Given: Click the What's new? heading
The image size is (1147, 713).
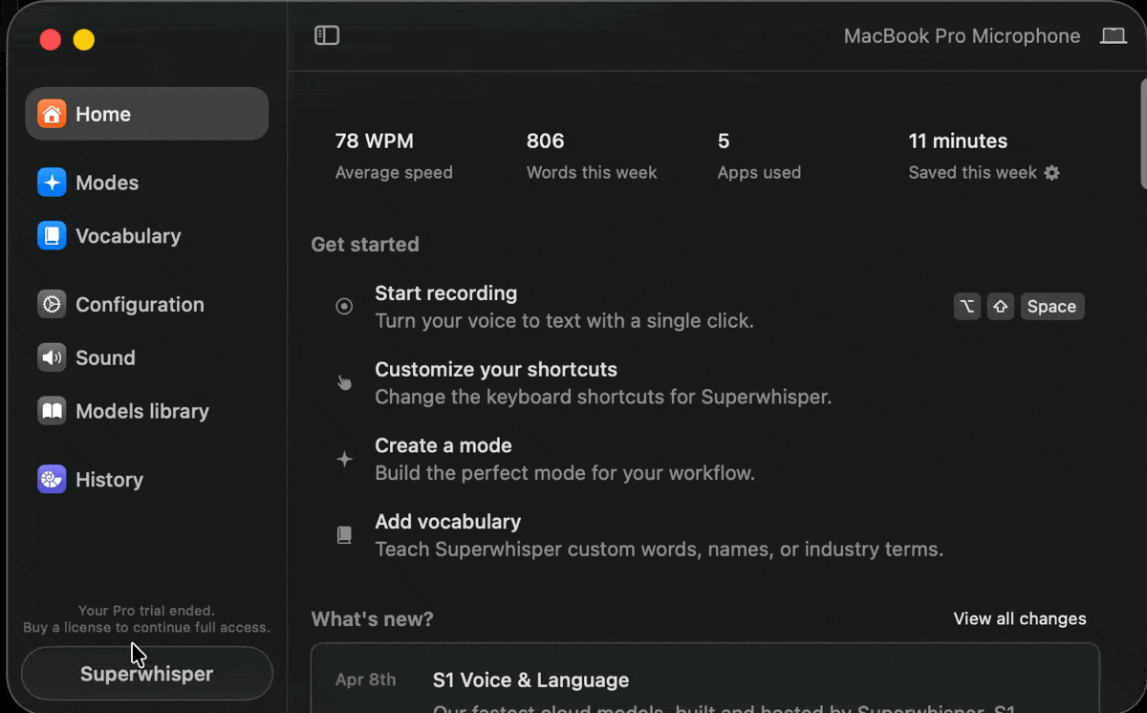Looking at the screenshot, I should [x=372, y=619].
